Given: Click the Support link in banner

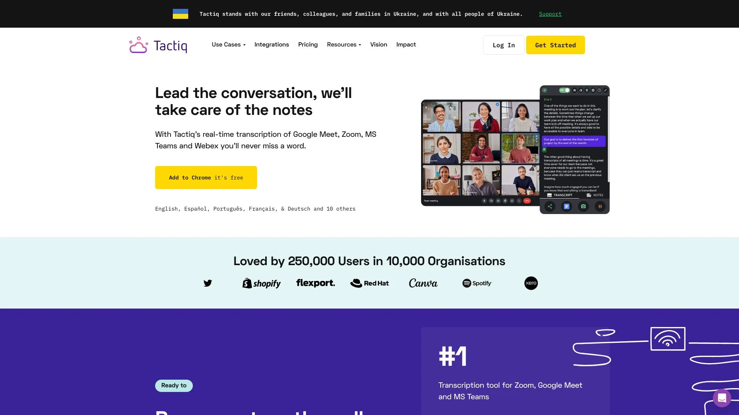Looking at the screenshot, I should pyautogui.click(x=550, y=14).
